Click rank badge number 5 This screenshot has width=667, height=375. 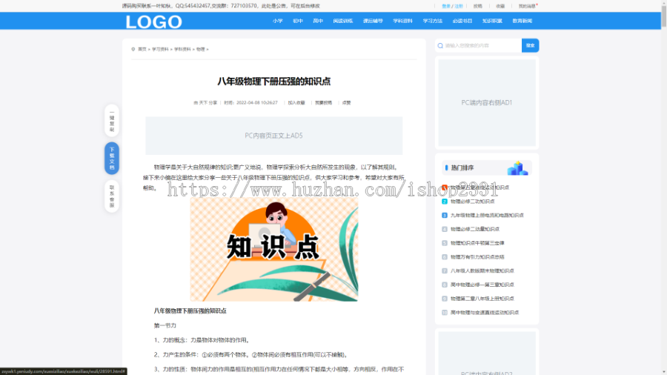445,243
